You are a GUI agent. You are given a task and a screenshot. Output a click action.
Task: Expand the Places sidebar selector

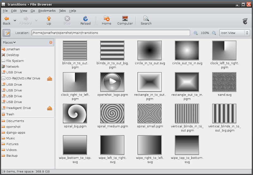pyautogui.click(x=9, y=42)
